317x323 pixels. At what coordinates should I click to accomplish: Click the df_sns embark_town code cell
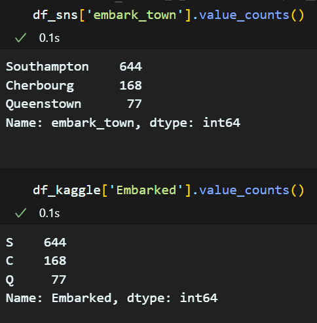pos(168,15)
